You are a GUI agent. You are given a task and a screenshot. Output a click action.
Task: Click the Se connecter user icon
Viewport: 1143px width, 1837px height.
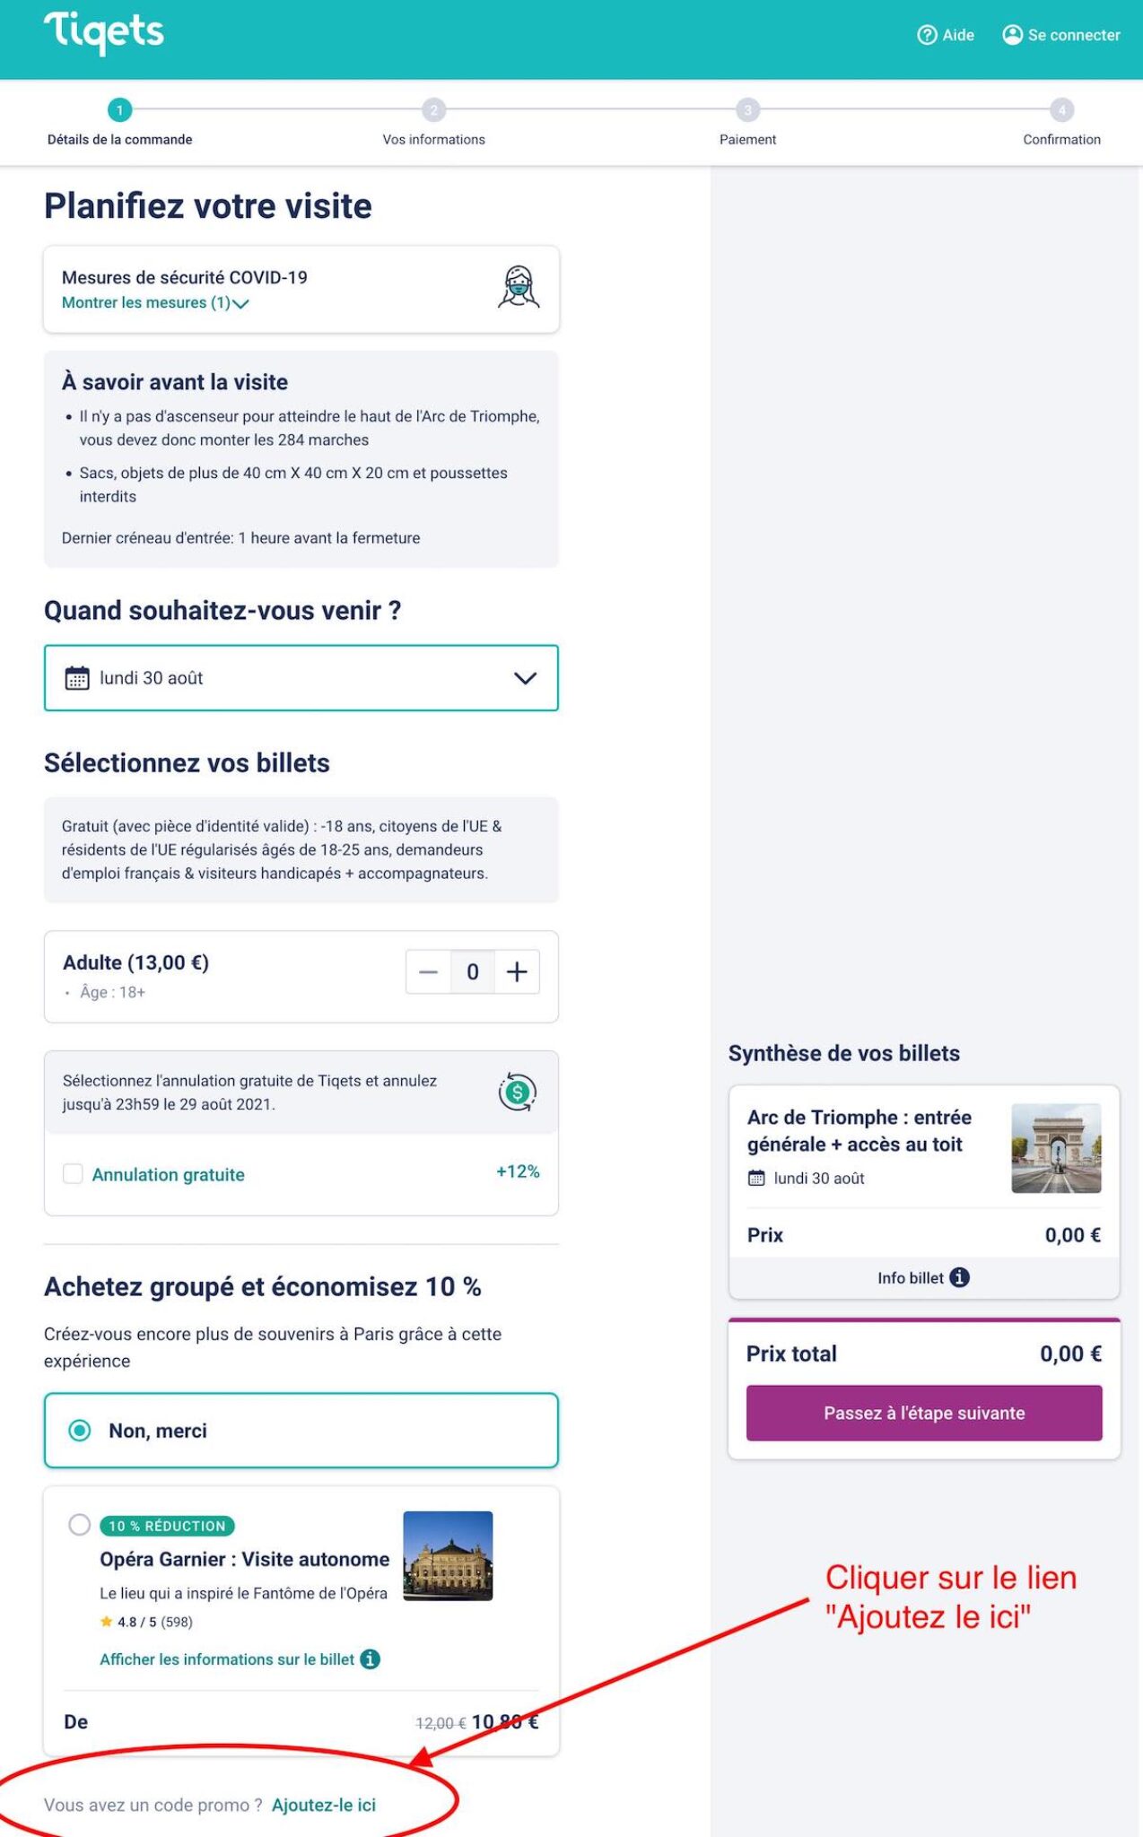[1012, 35]
